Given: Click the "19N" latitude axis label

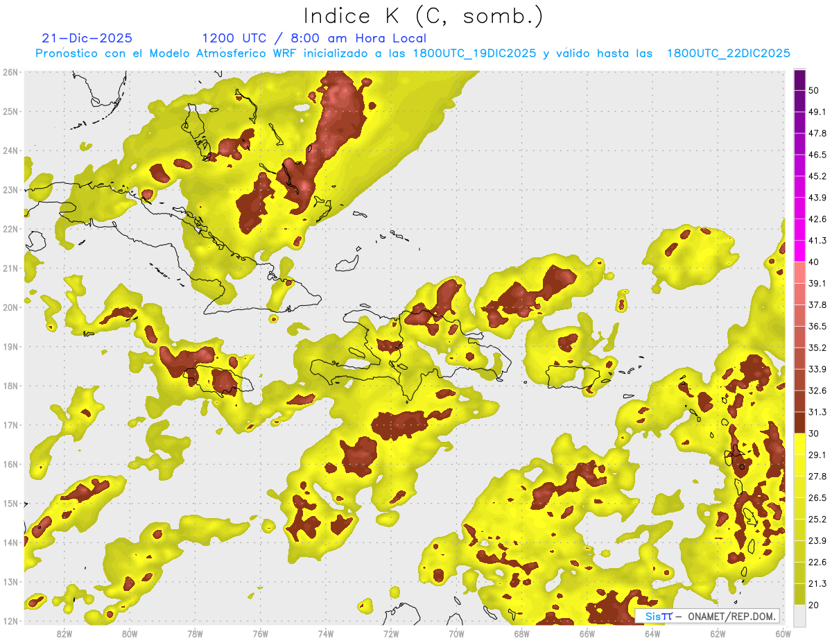Looking at the screenshot, I should pyautogui.click(x=10, y=346).
